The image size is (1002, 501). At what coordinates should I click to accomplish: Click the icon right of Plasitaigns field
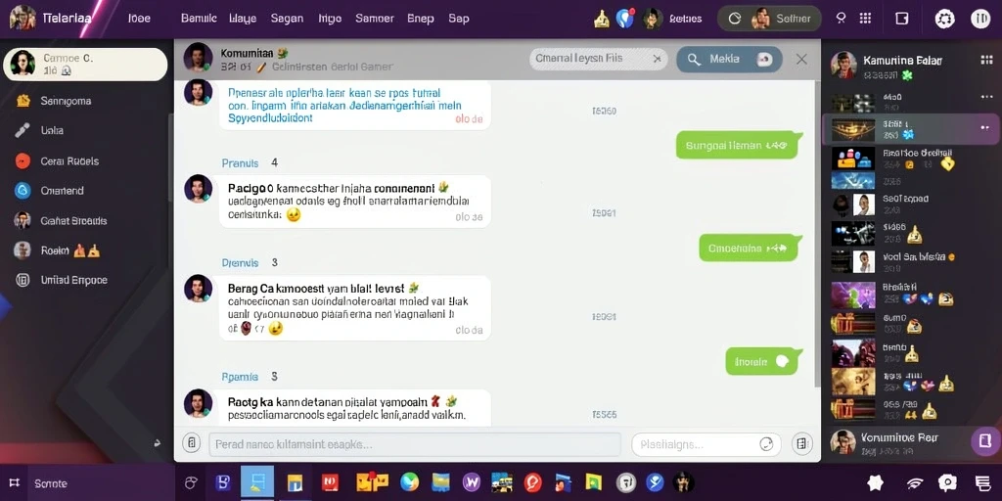pos(802,443)
